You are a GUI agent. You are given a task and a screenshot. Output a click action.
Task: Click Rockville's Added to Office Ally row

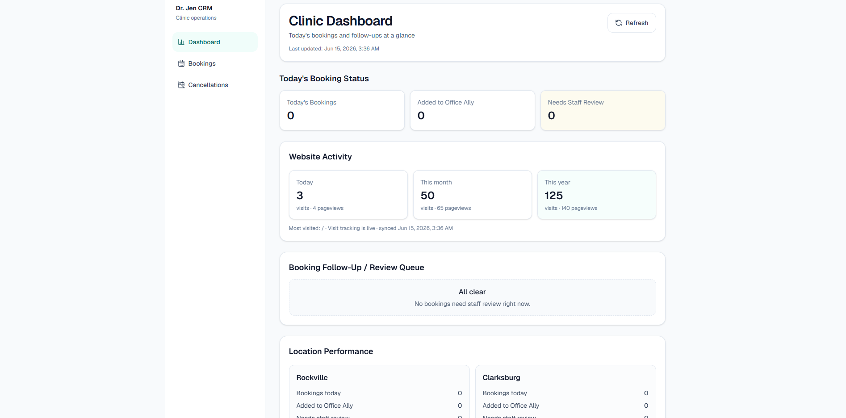(x=379, y=405)
